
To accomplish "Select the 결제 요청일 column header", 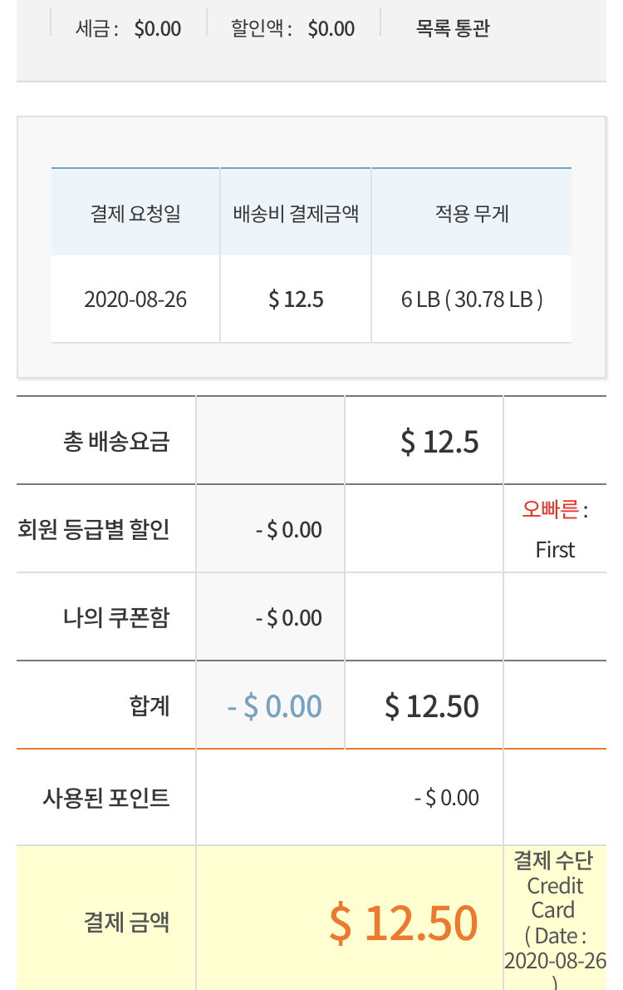I will (135, 214).
